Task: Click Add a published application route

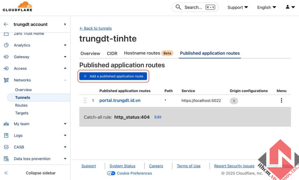Action: click(113, 76)
